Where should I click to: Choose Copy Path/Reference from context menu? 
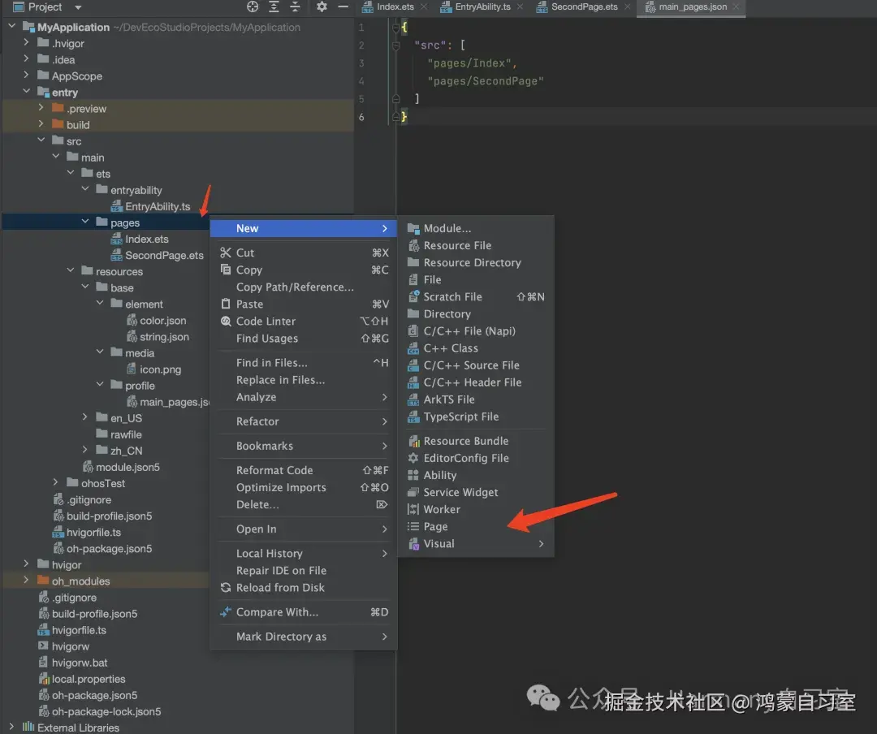[x=304, y=287]
